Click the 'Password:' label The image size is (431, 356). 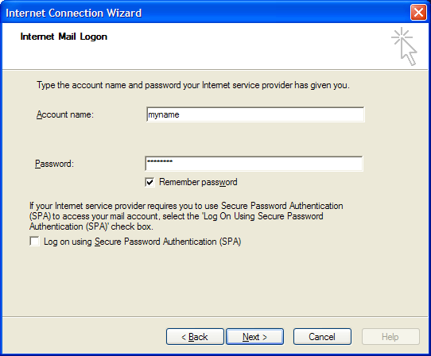tap(54, 164)
